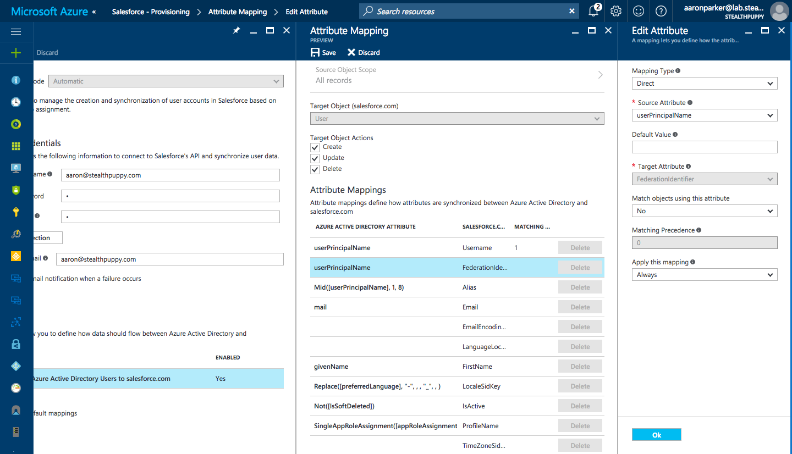Select Mid([userPrincipalName], 1, 8) mapping row

click(457, 287)
